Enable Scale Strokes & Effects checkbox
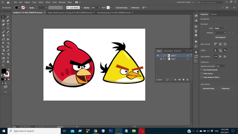The height and width of the screenshot is (134, 238). [202, 77]
